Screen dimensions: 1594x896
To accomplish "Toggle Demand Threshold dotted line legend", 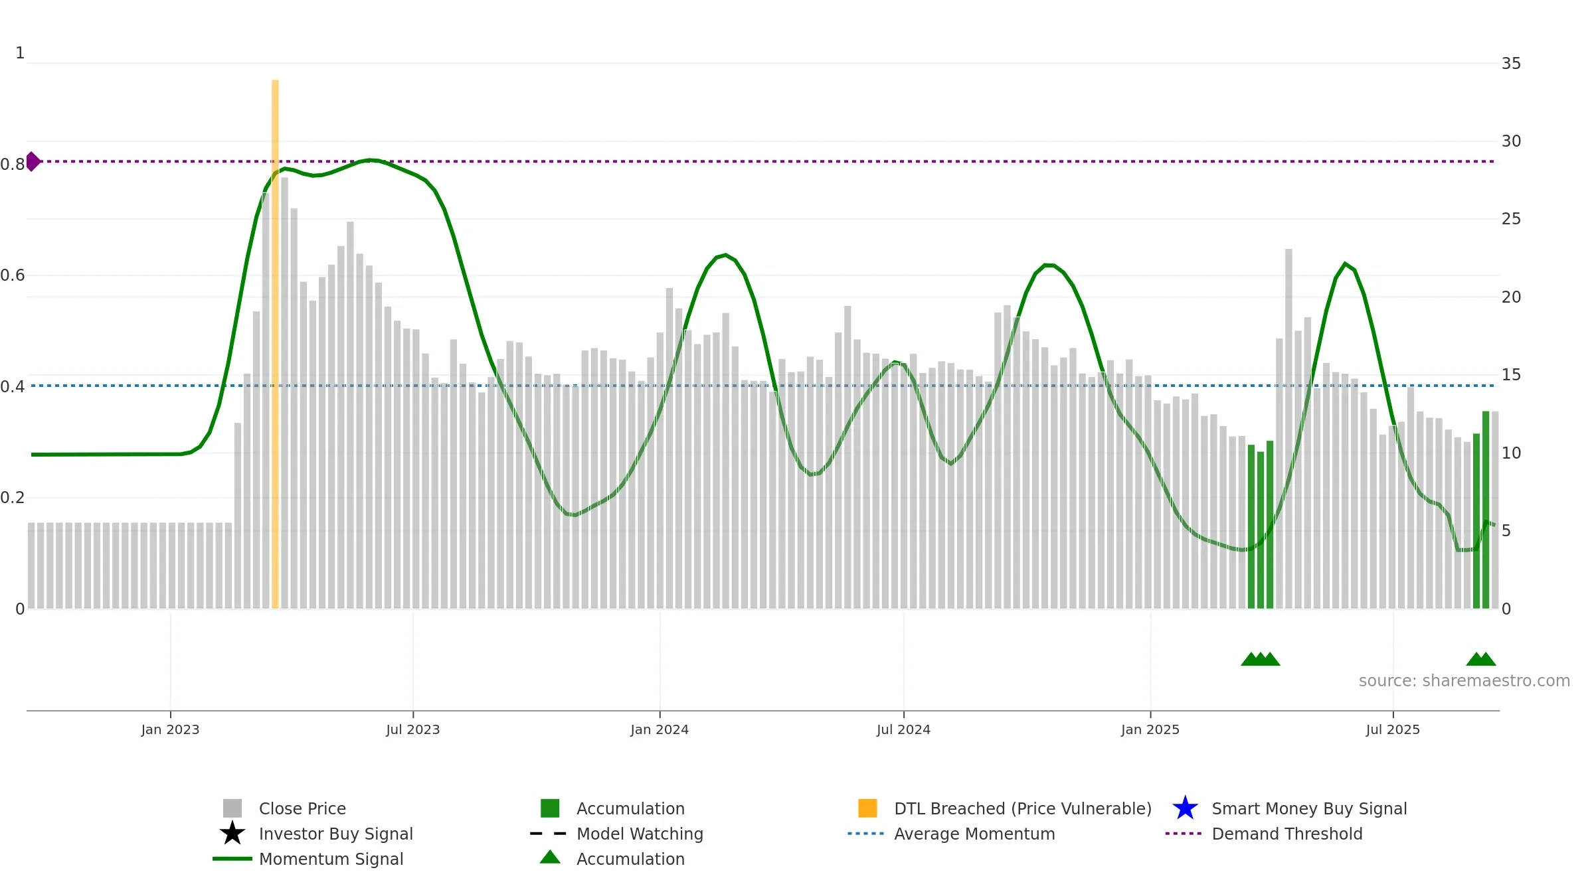I will (x=1264, y=834).
